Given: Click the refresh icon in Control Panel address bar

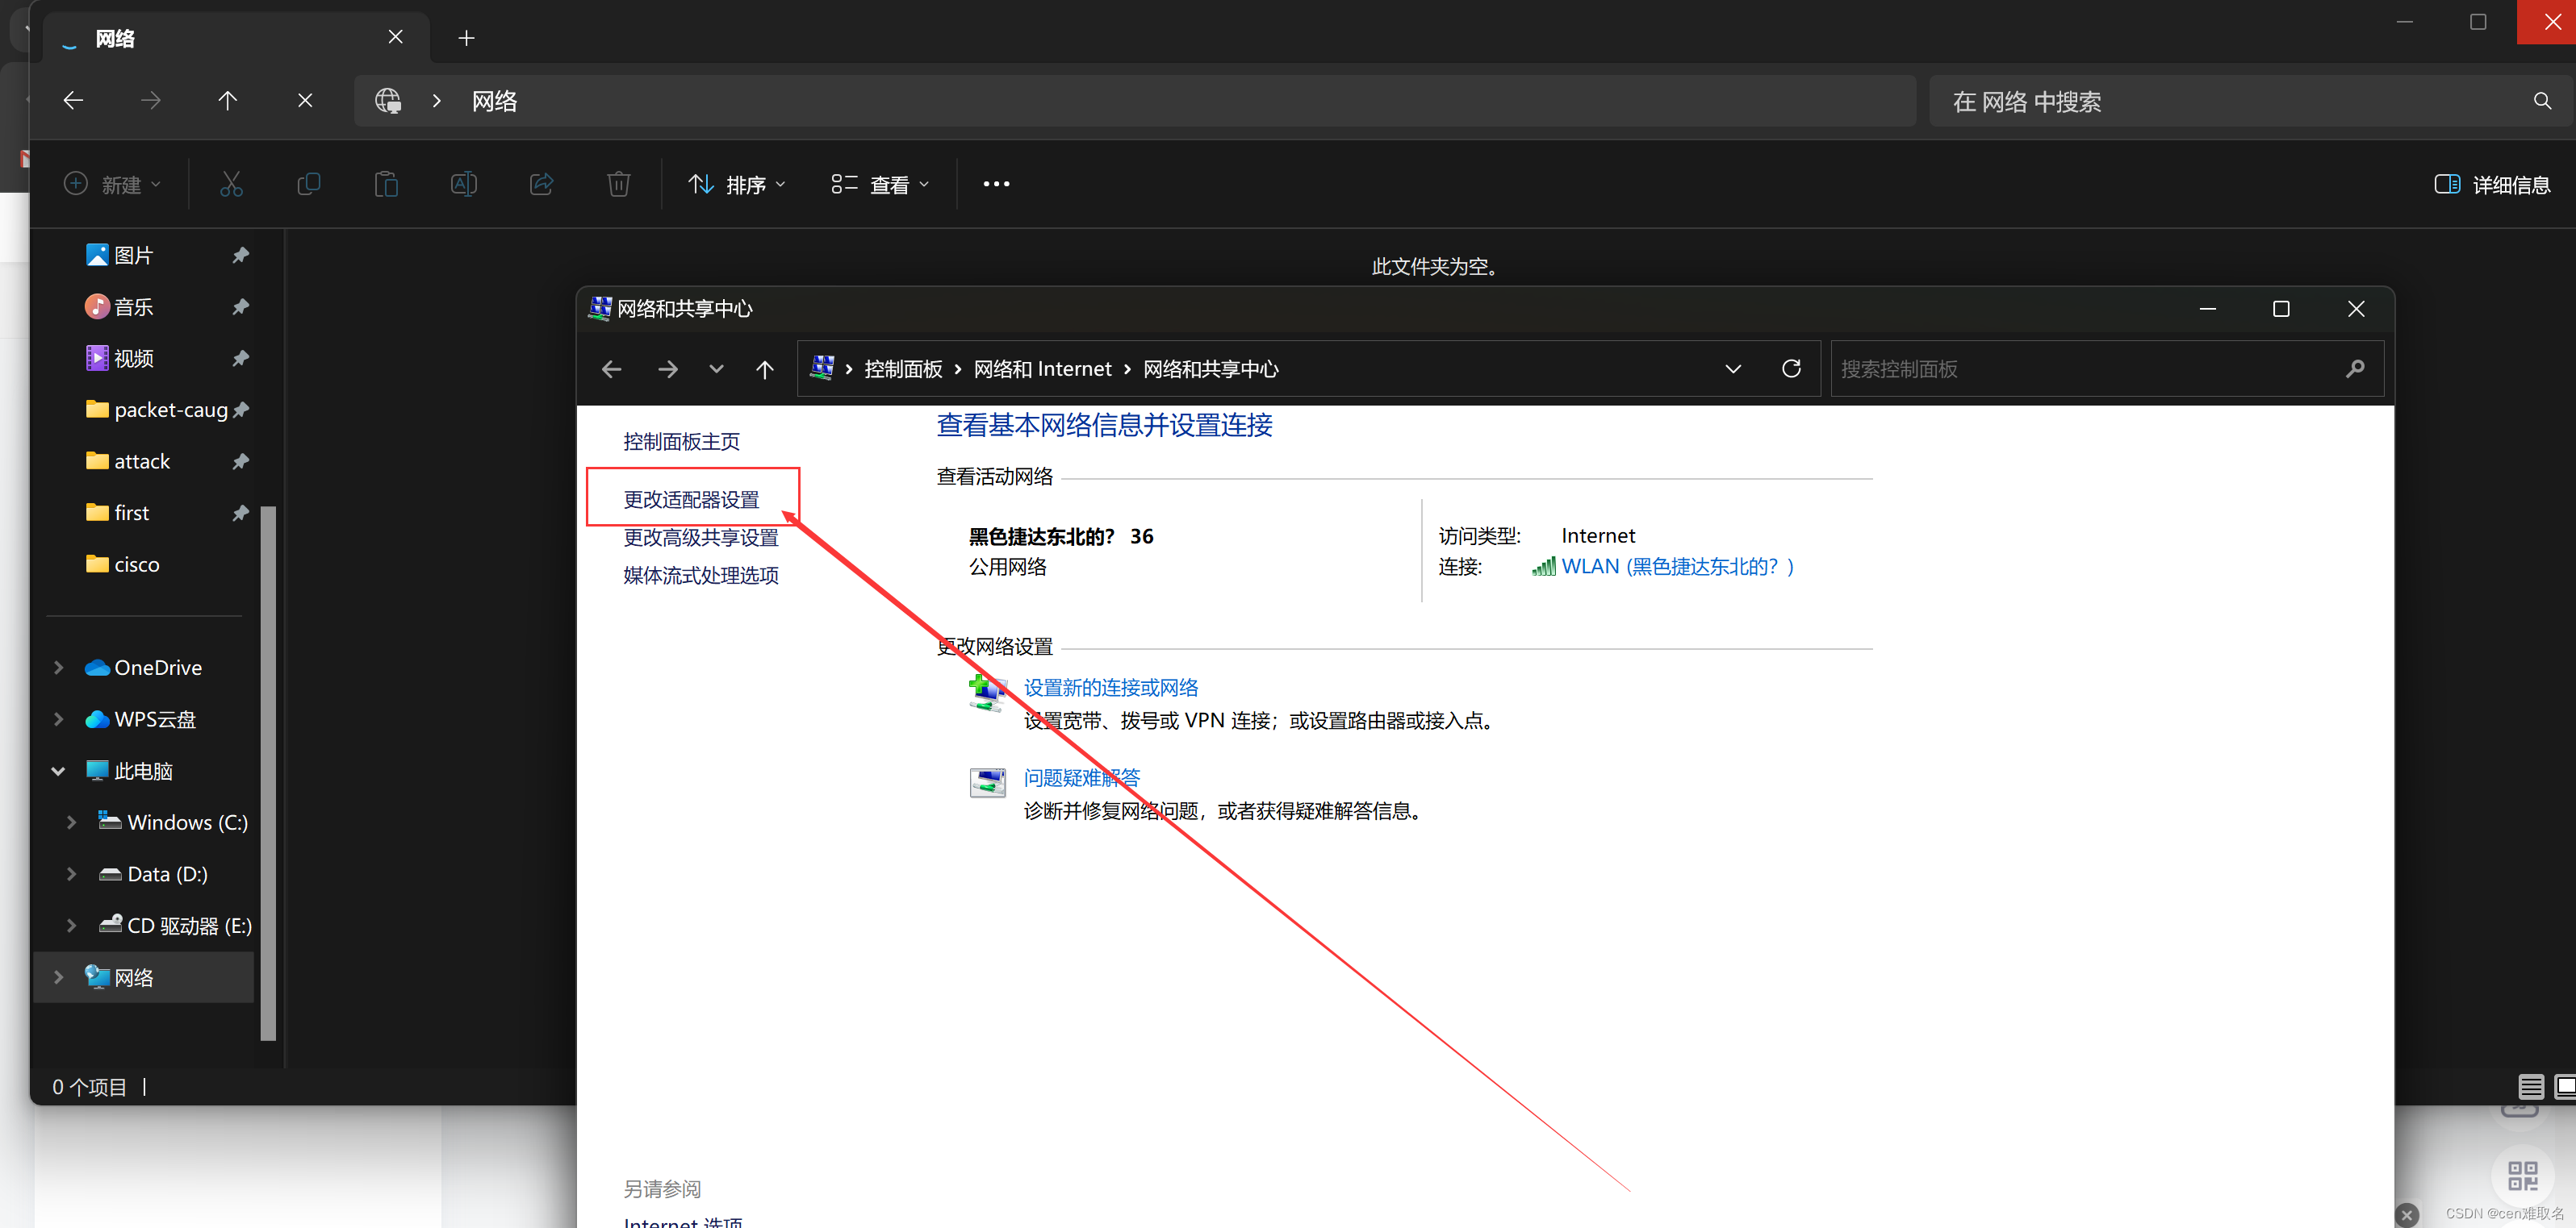Looking at the screenshot, I should pyautogui.click(x=1791, y=368).
